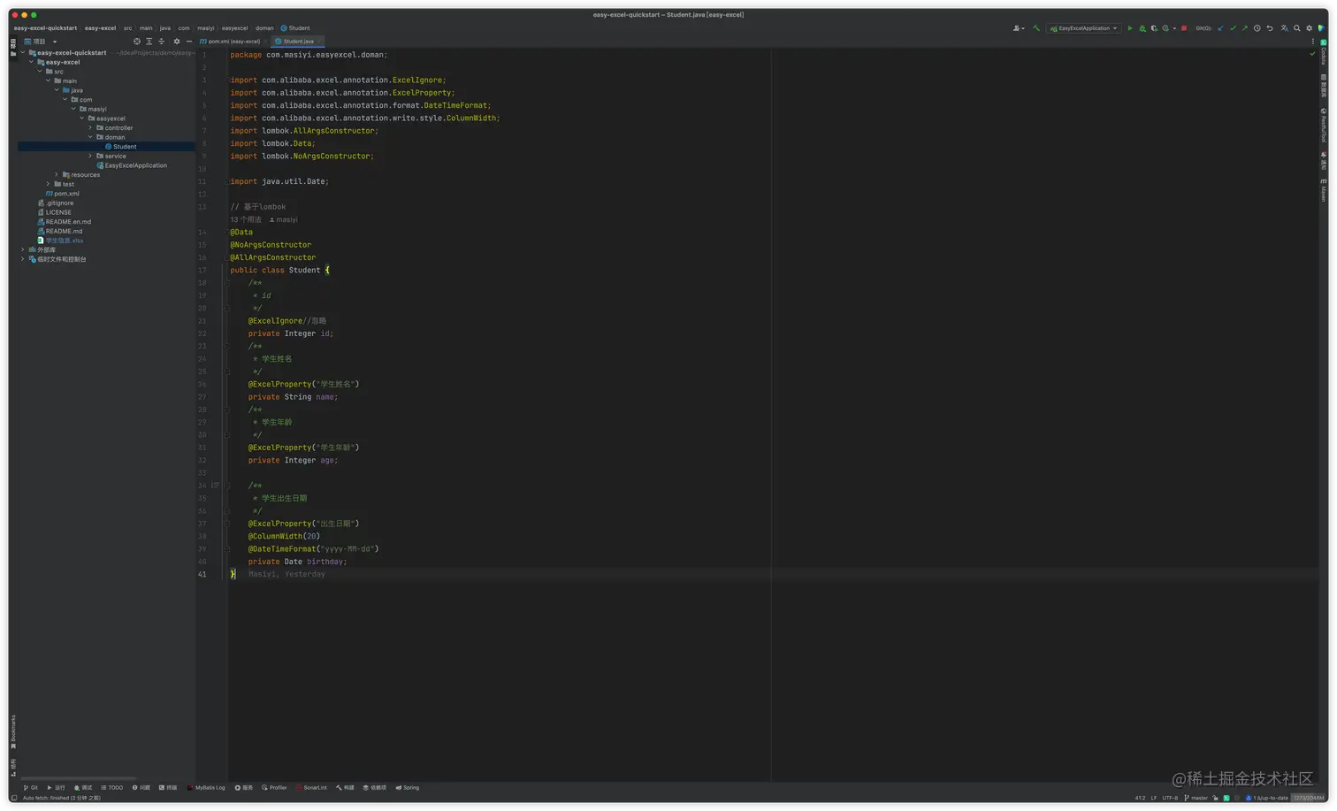Locate opened file with crosshair icon
1337x811 pixels.
(137, 42)
